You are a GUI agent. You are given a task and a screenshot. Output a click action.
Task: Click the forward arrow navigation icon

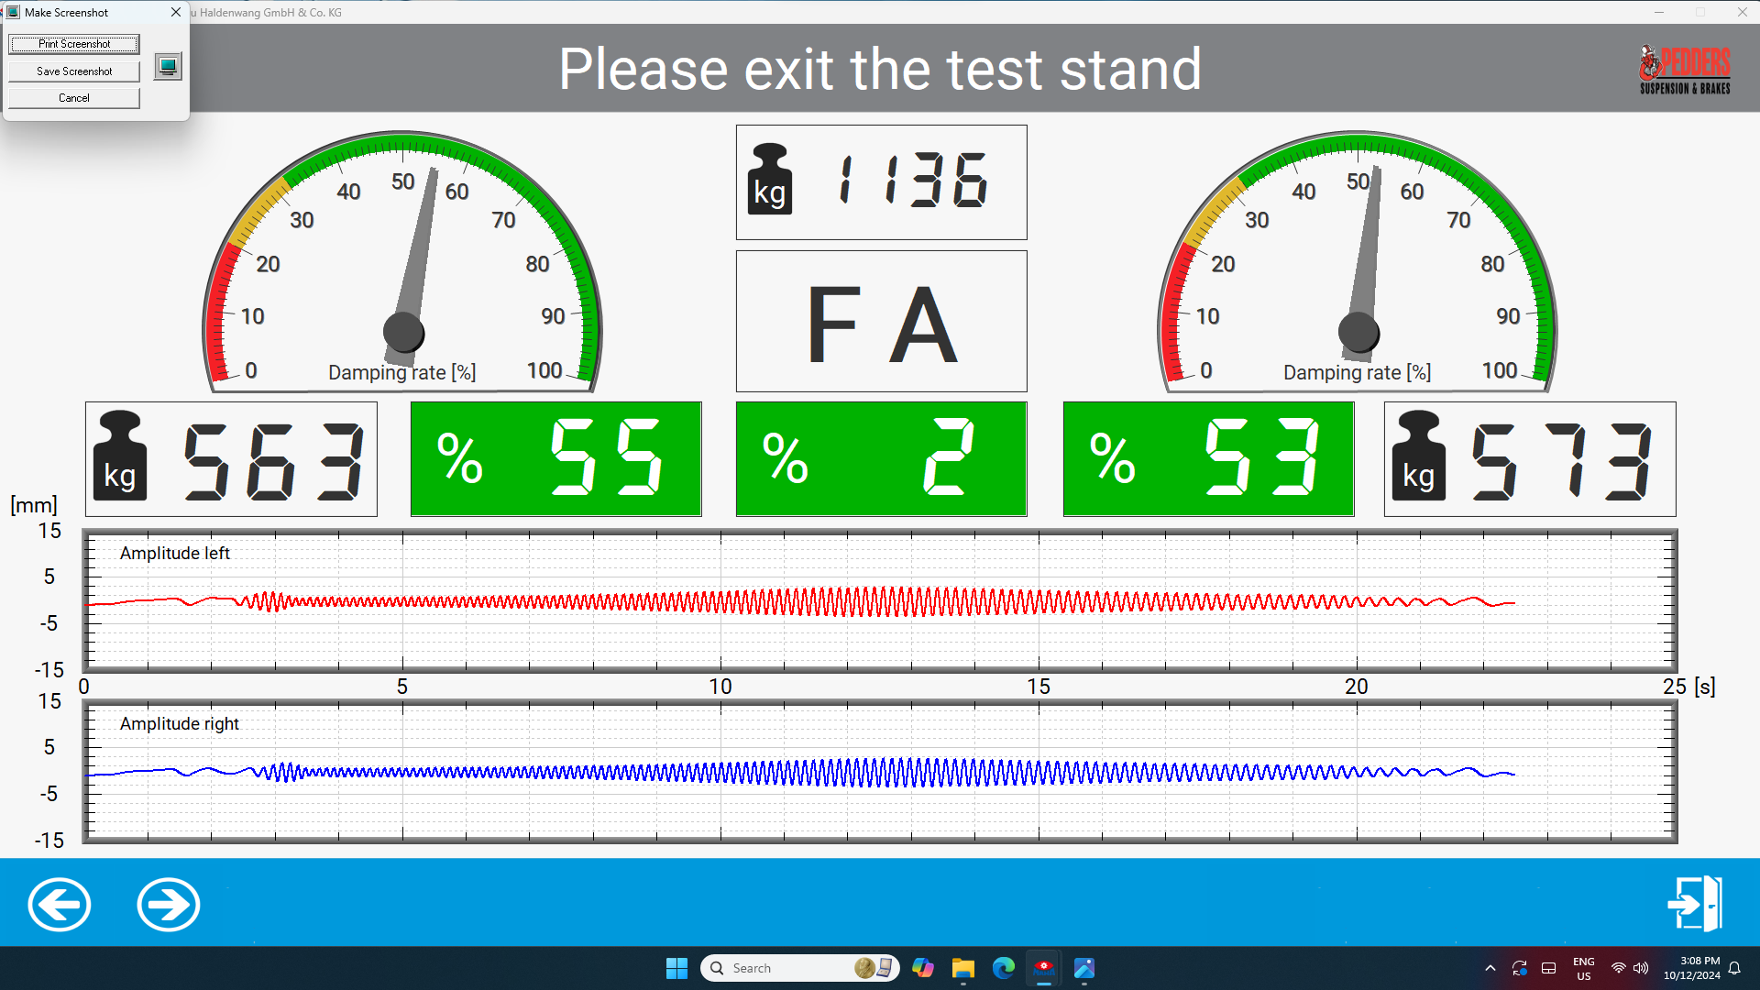coord(169,905)
